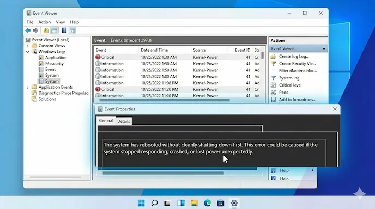Close the Event Properties dialog
This screenshot has height=209, width=375.
tap(335, 109)
